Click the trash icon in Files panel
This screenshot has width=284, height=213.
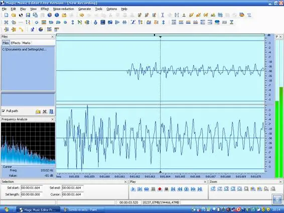51,111
